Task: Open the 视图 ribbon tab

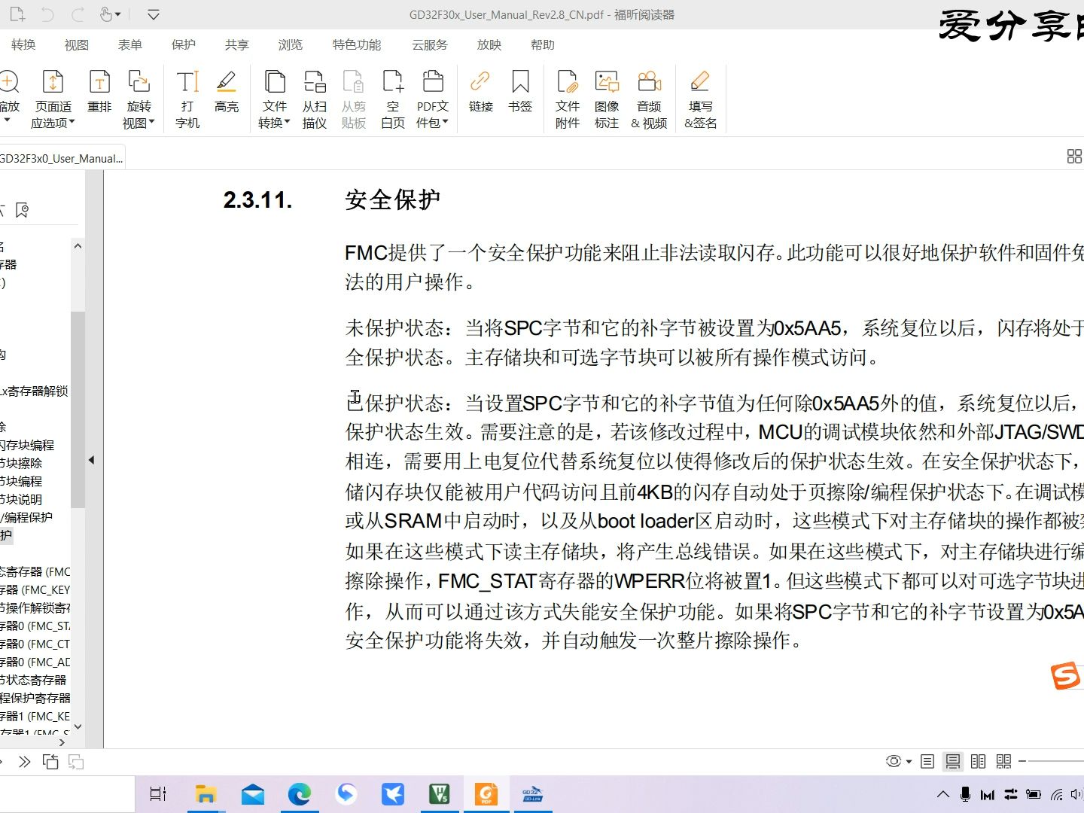Action: 77,45
